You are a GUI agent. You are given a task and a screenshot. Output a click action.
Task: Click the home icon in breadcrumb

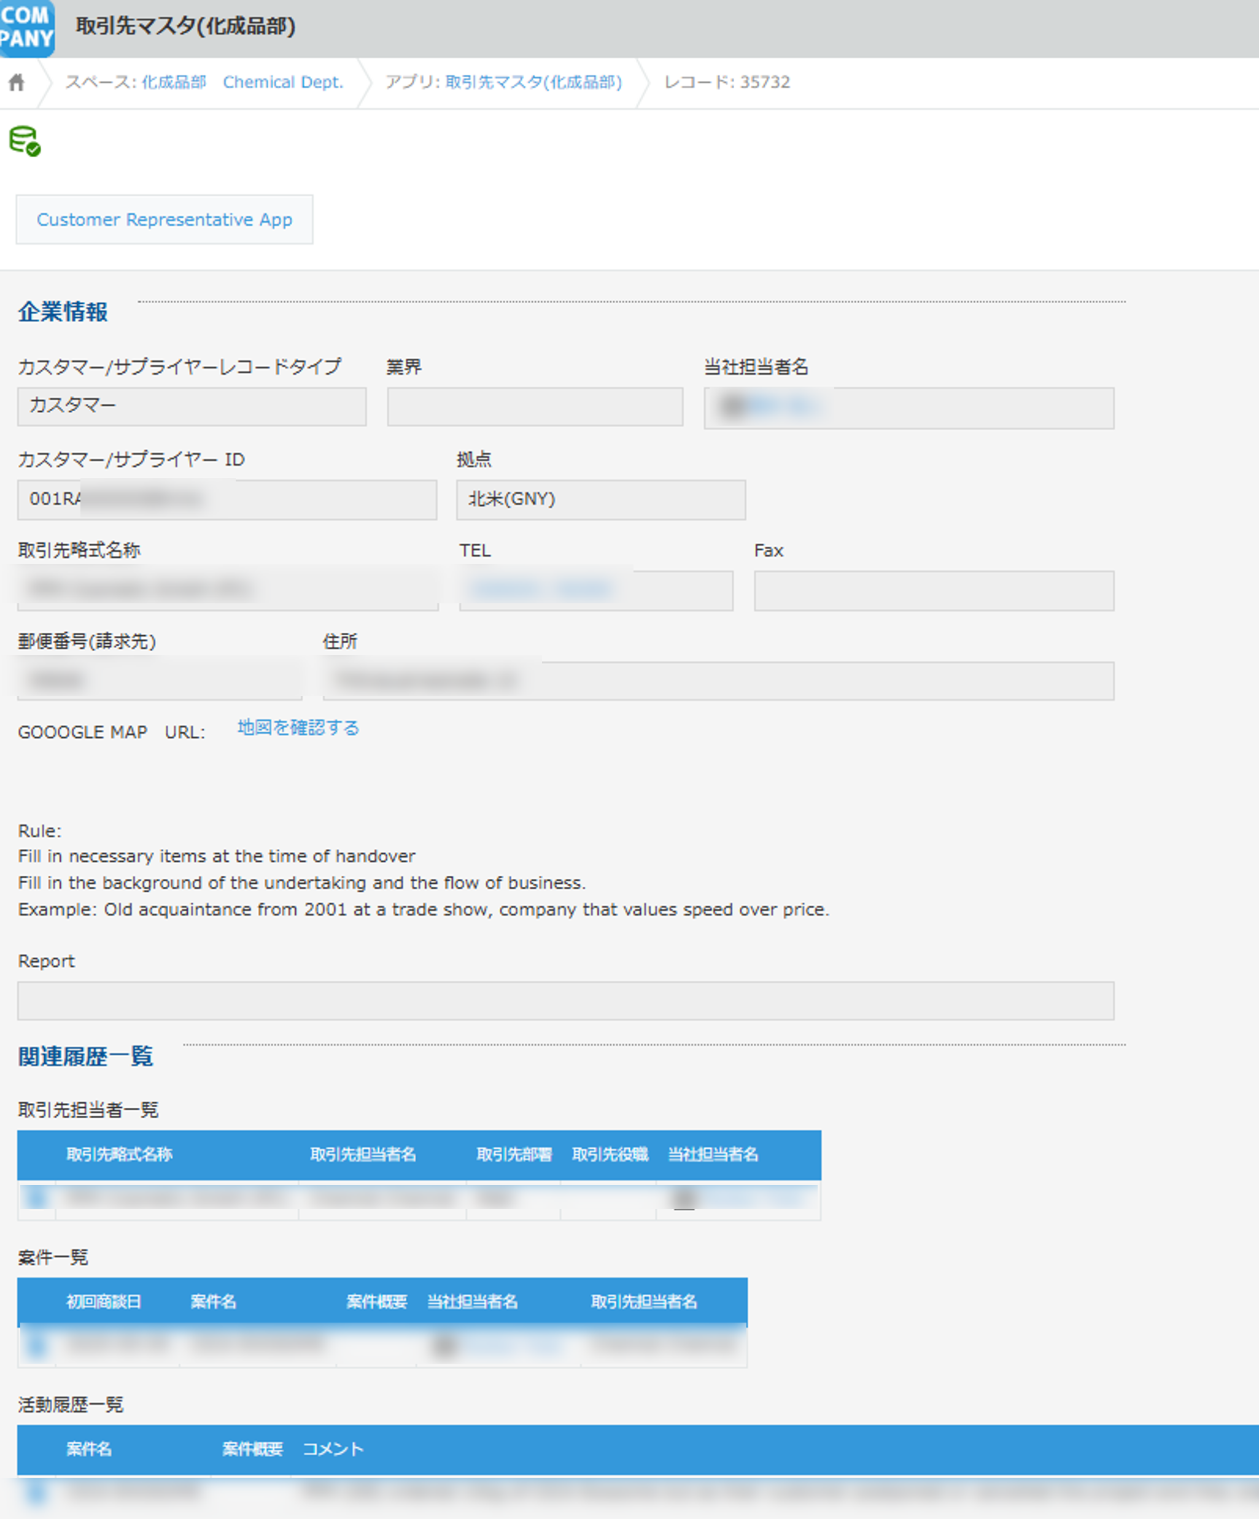click(17, 82)
